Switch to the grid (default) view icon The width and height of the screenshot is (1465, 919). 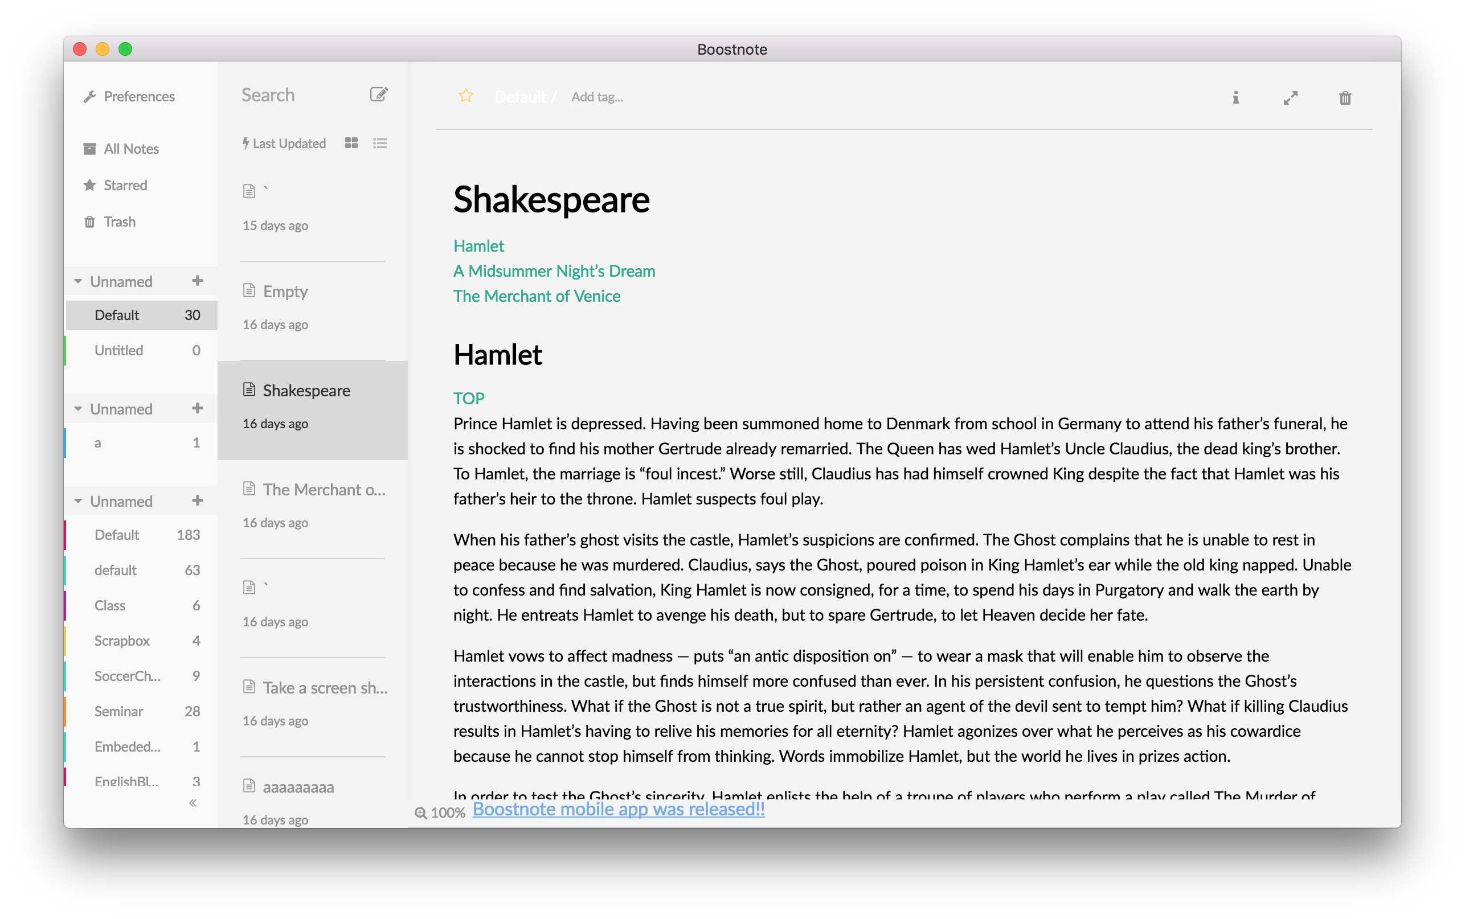[x=351, y=143]
